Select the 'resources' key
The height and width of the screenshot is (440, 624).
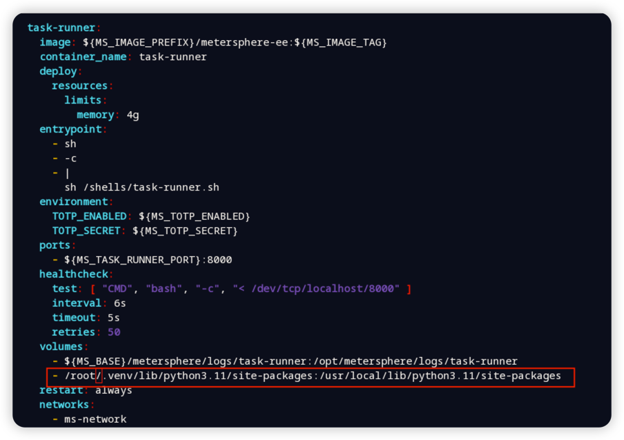[79, 86]
